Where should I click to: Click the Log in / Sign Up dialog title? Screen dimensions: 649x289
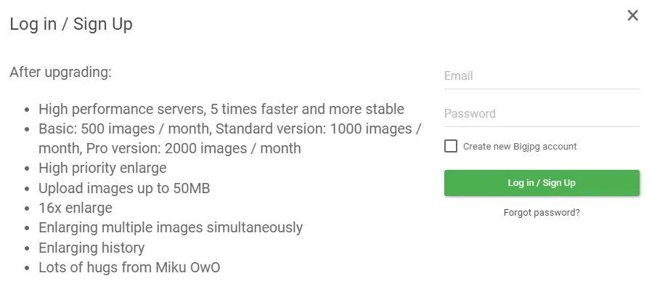(x=71, y=24)
